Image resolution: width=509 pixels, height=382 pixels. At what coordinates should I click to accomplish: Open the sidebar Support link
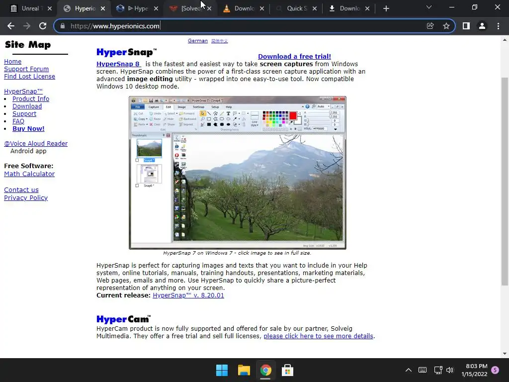(24, 114)
